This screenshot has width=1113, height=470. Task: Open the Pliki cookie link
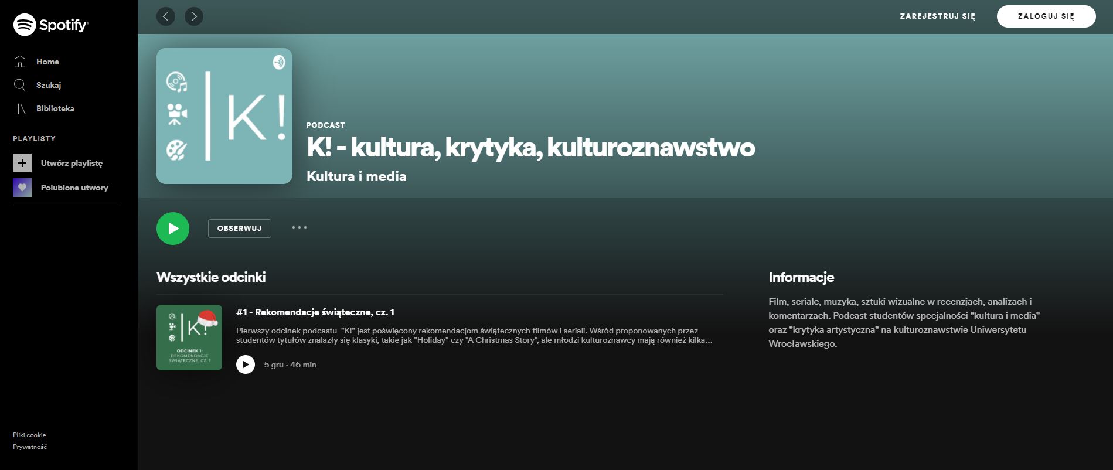[29, 435]
